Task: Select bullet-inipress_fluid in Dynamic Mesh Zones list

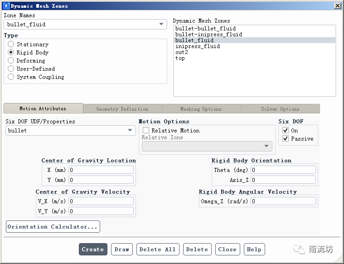Action: coord(208,34)
